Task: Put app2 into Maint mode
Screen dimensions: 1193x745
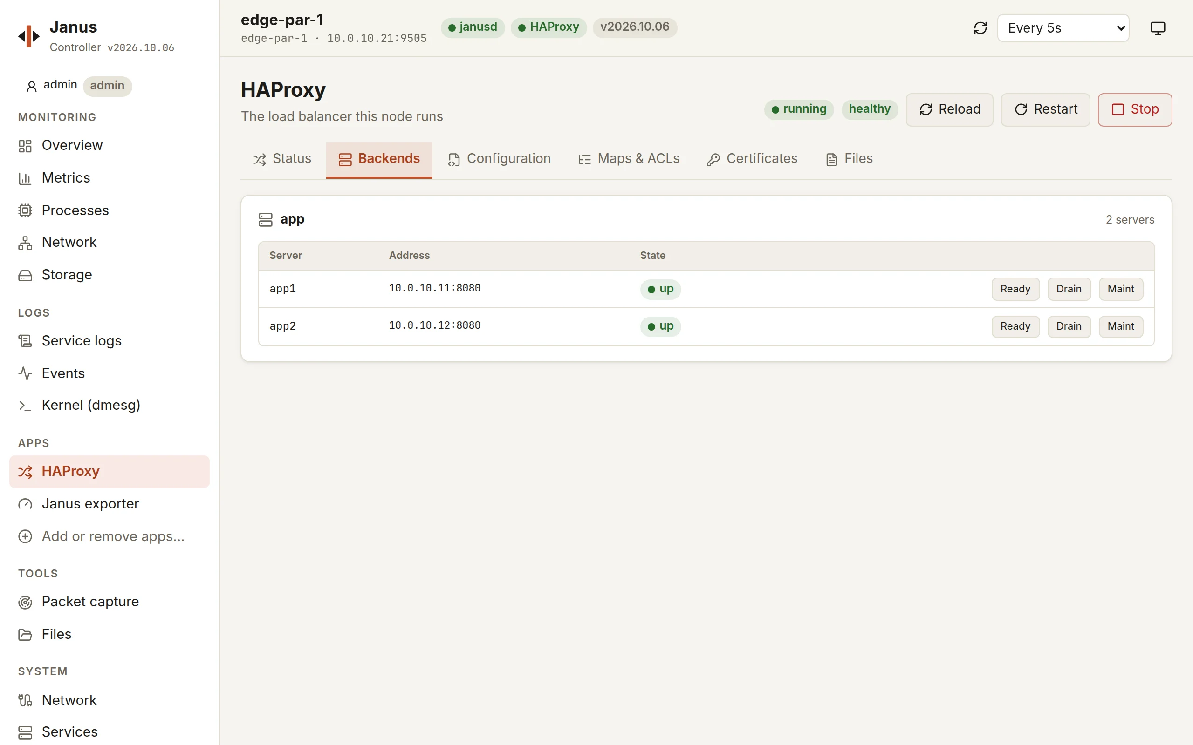Action: pyautogui.click(x=1120, y=327)
